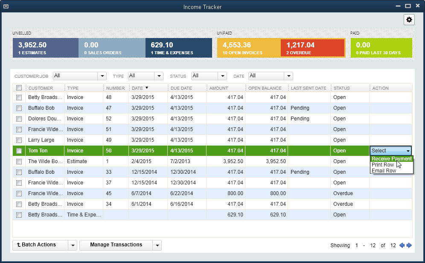Expand the Batch Actions dropdown arrow

point(73,245)
